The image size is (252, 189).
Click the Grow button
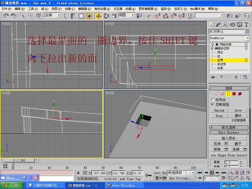click(x=238, y=110)
